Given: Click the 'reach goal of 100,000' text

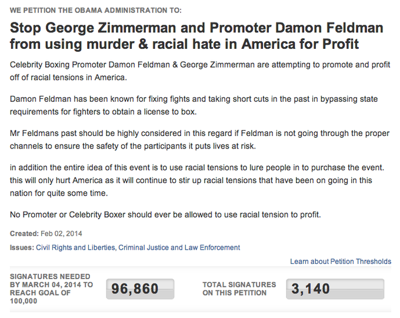Looking at the screenshot, I should point(41,297).
